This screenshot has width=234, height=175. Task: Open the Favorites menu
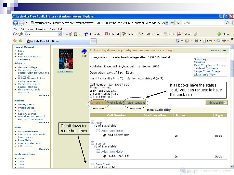tap(41, 29)
